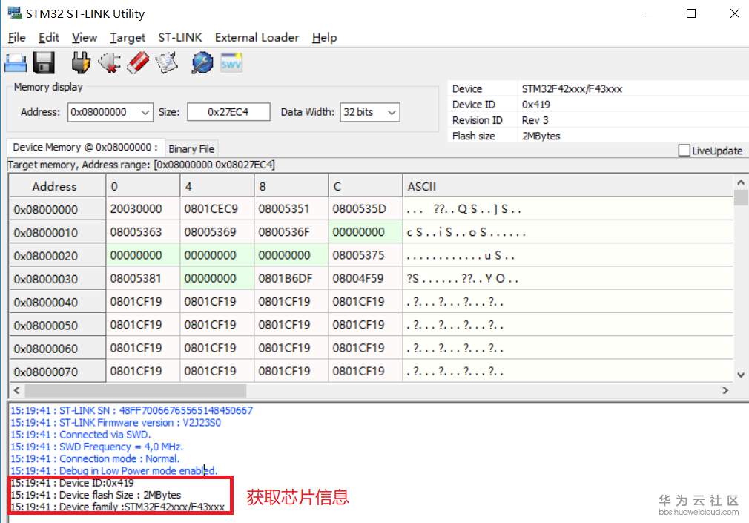Click the Size input field 0x27EC4
The image size is (749, 523).
point(228,112)
